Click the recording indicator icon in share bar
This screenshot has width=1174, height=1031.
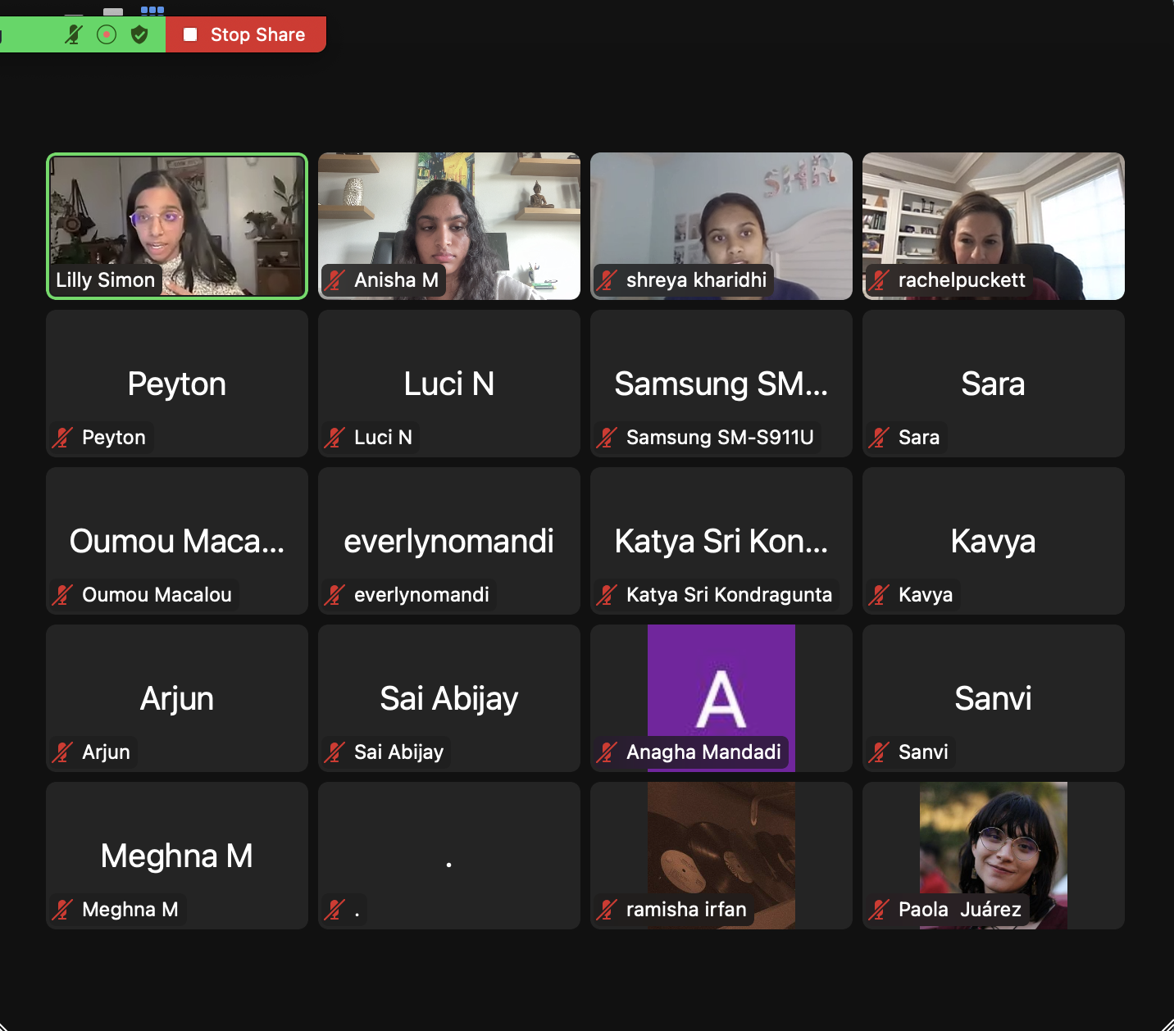click(x=107, y=34)
